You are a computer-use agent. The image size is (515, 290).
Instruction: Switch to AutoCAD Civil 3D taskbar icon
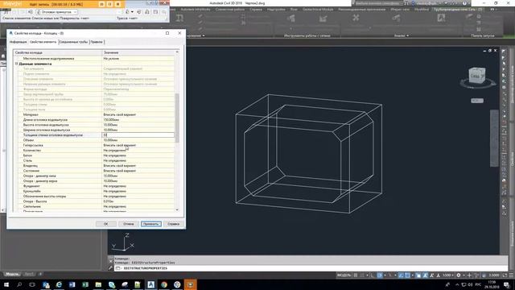(151, 284)
